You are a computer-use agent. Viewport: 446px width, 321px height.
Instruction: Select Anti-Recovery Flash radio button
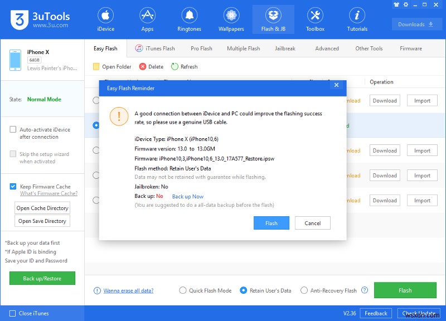[x=304, y=290]
